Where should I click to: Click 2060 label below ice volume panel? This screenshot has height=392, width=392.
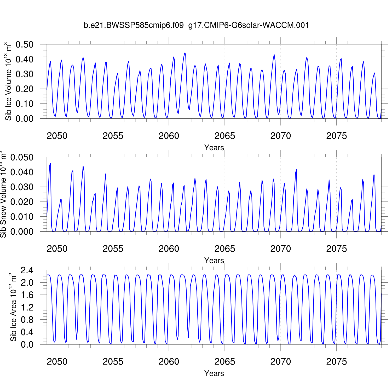(x=169, y=136)
